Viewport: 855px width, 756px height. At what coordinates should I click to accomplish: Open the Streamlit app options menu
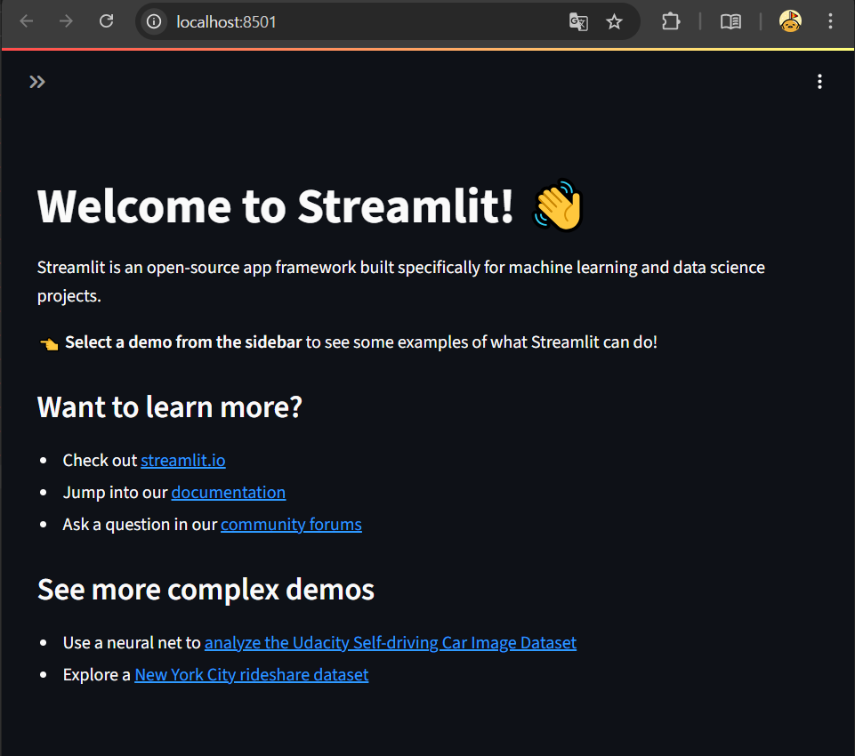pos(819,82)
